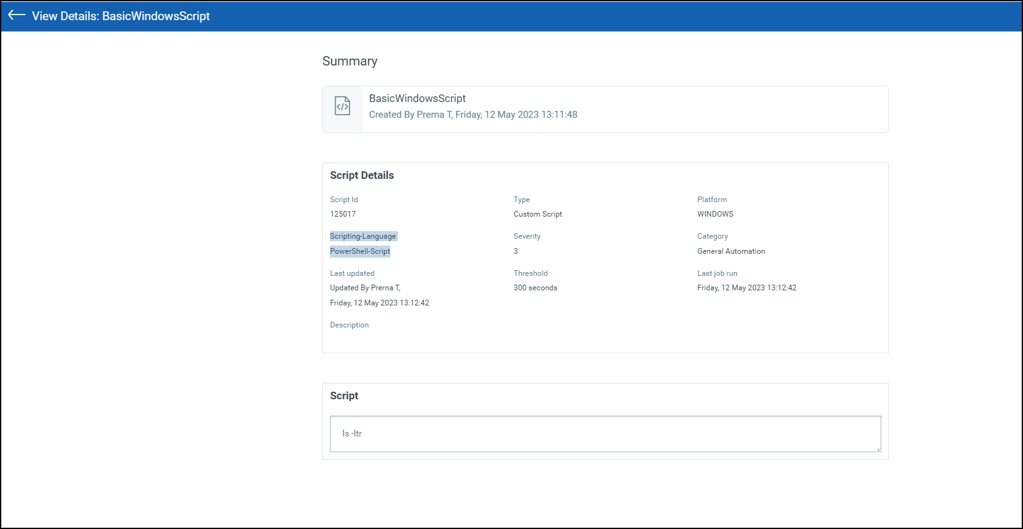Click the 'Updated By Prerna T,' text

[x=365, y=288]
